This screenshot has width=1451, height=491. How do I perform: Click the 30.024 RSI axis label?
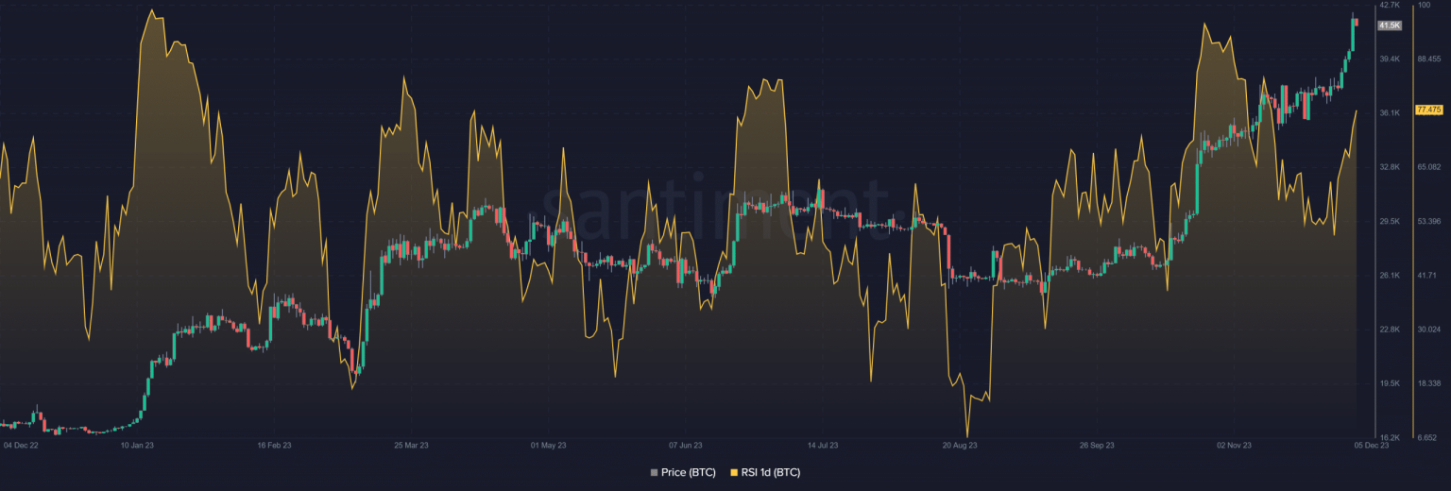(x=1427, y=330)
